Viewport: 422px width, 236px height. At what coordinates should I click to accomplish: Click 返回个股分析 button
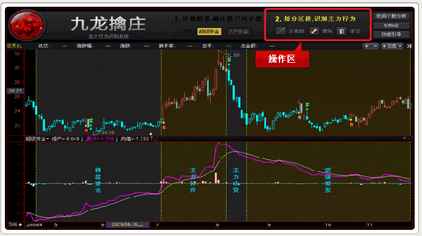coord(391,16)
